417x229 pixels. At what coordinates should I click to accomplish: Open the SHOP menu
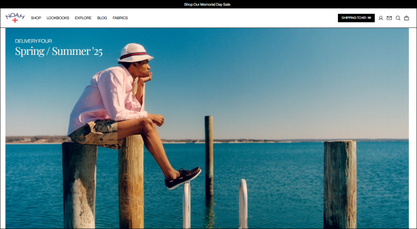coord(36,18)
